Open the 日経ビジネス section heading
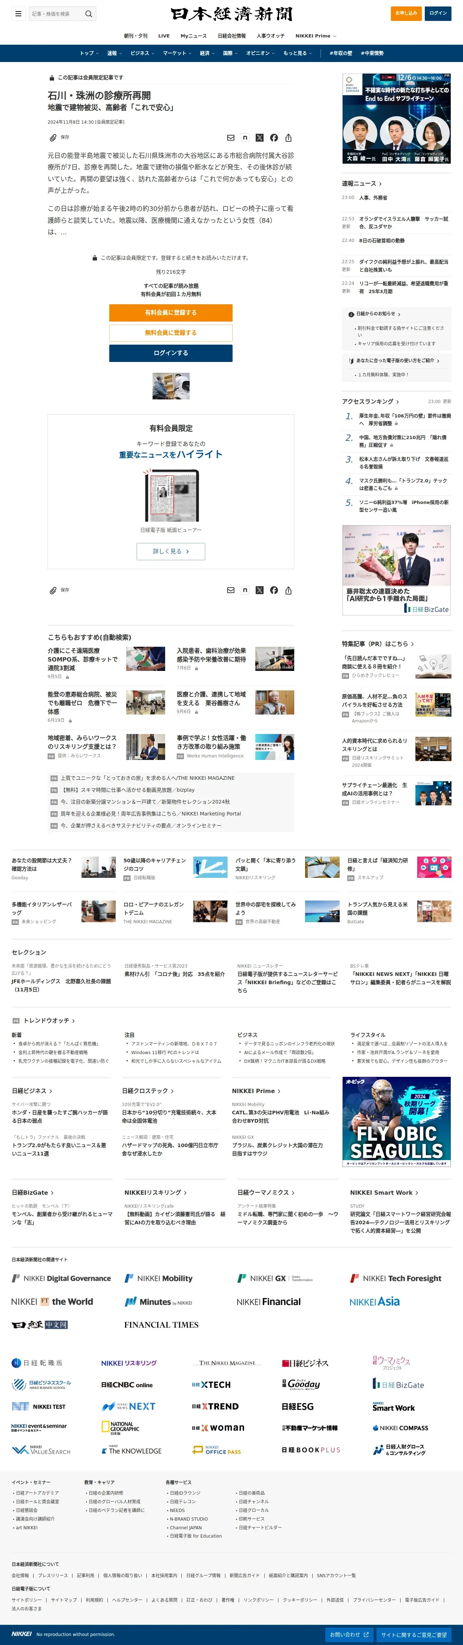 32,1091
